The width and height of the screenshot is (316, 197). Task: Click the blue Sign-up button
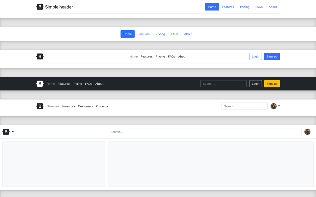pos(272,56)
